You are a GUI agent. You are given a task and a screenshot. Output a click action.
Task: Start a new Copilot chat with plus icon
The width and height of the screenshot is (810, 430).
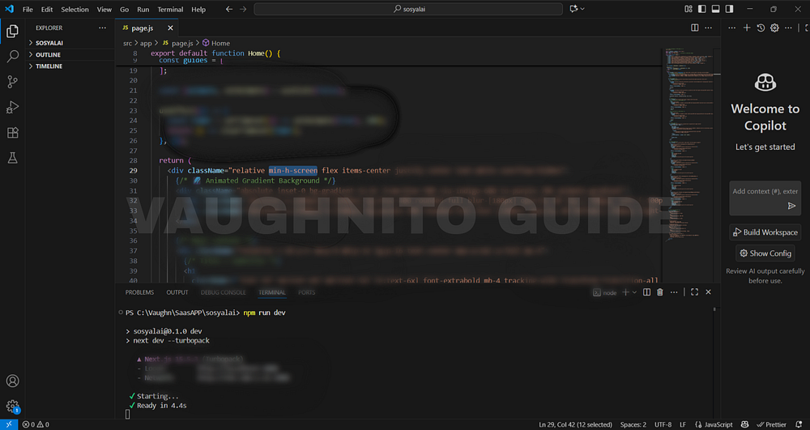[x=747, y=28]
